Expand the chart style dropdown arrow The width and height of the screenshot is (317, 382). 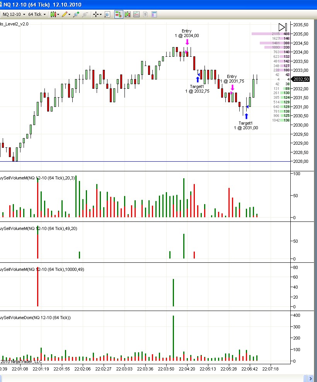point(58,14)
